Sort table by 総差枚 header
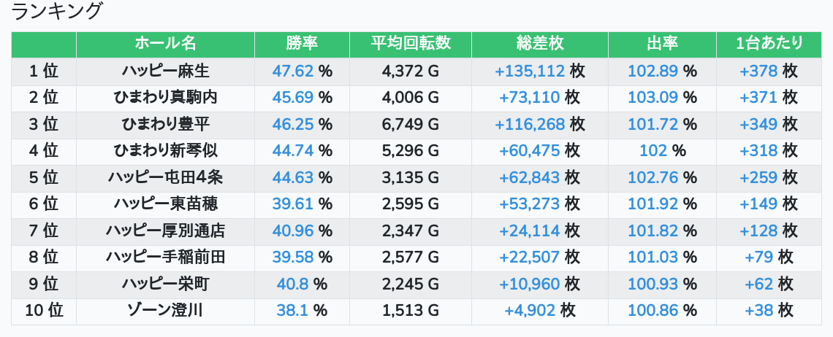 click(539, 44)
